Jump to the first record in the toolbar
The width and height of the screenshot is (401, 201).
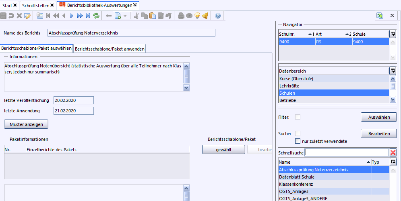point(48,16)
